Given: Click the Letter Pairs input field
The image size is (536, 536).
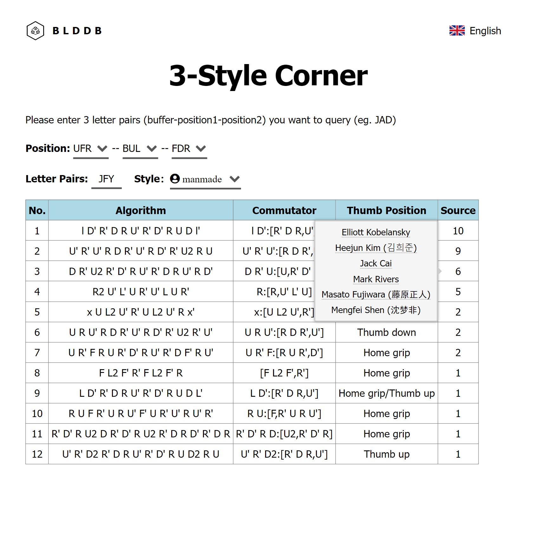Looking at the screenshot, I should [x=106, y=179].
